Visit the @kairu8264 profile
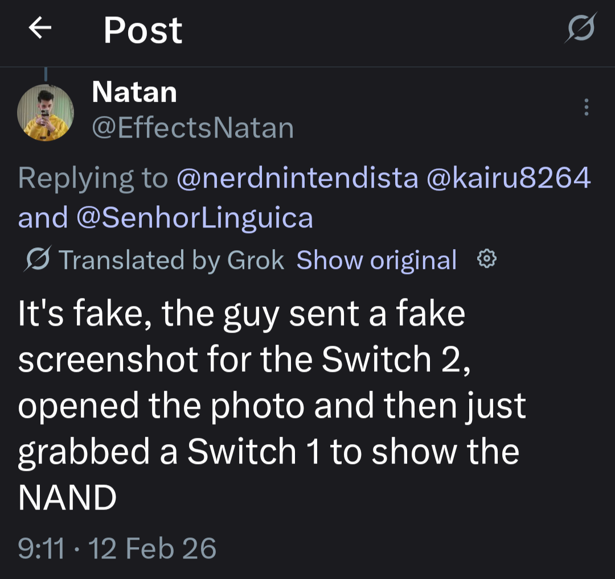Viewport: 615px width, 579px height. (x=509, y=179)
